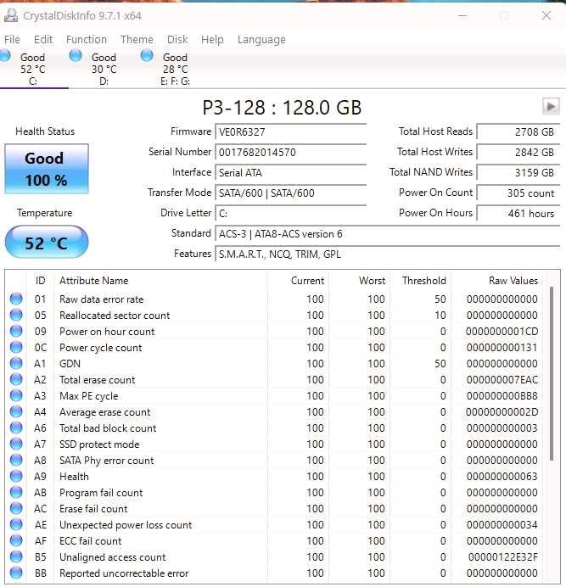Select the Reallocated sector count row text
This screenshot has height=587, width=566.
[115, 316]
